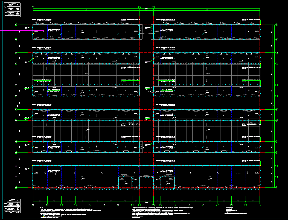Click the bottom-right corner grid bubble on bottom axis
The height and width of the screenshot is (220, 288).
pos(260,205)
